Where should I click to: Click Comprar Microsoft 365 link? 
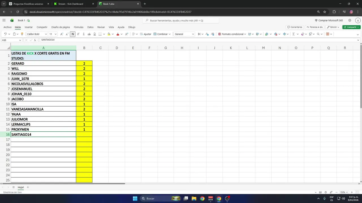click(329, 20)
